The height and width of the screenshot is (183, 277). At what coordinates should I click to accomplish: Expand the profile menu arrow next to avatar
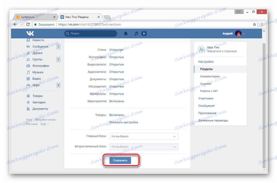[x=244, y=34]
